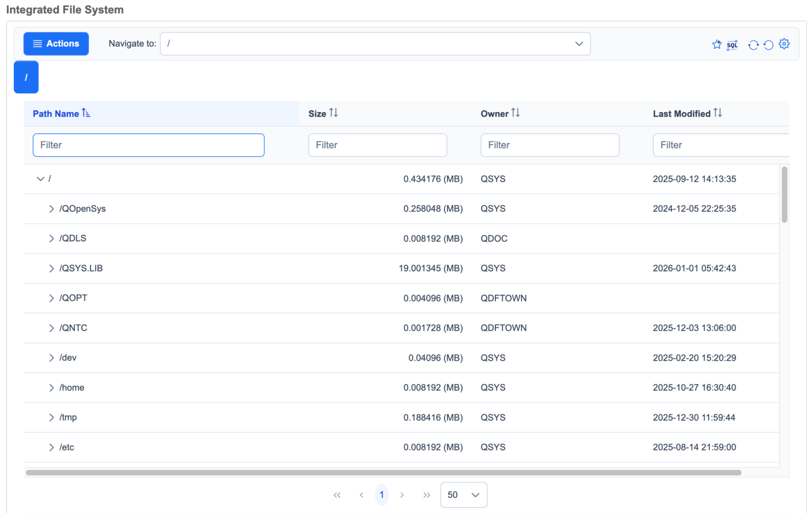The image size is (807, 513).
Task: Go to the previous page
Action: coord(361,495)
